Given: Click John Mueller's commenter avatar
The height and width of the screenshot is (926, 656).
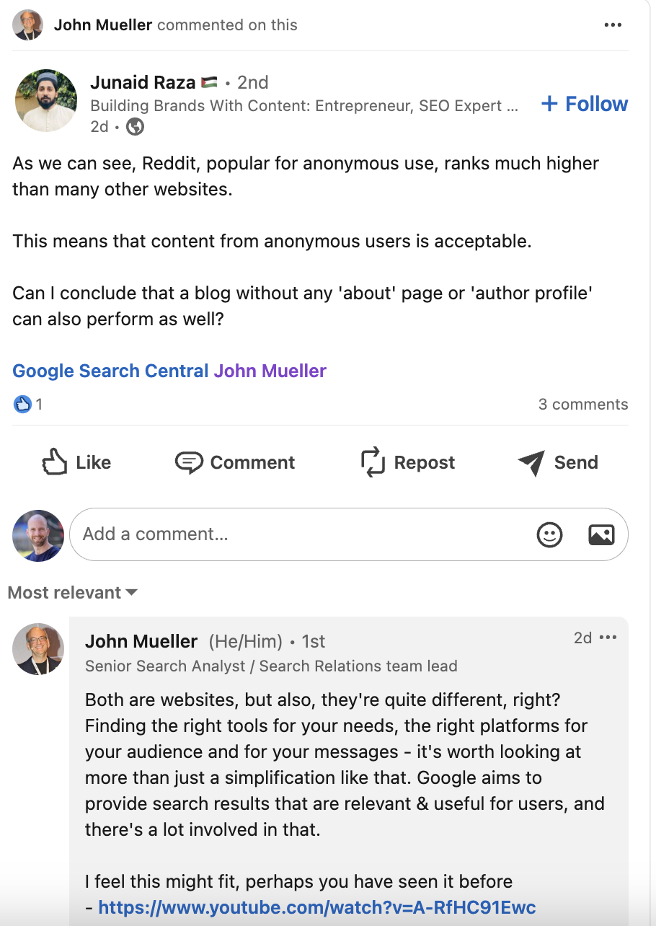Looking at the screenshot, I should pyautogui.click(x=37, y=649).
